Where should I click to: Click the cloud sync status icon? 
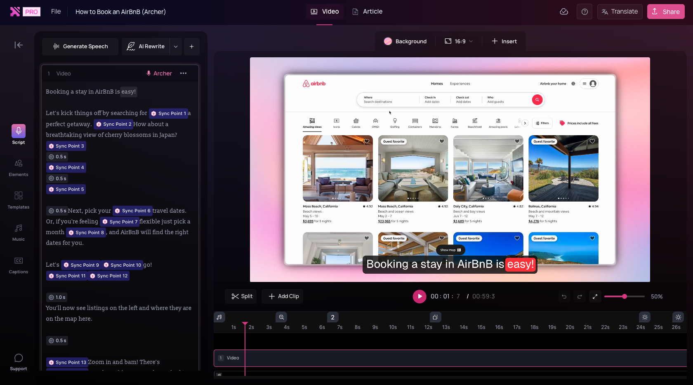click(564, 12)
